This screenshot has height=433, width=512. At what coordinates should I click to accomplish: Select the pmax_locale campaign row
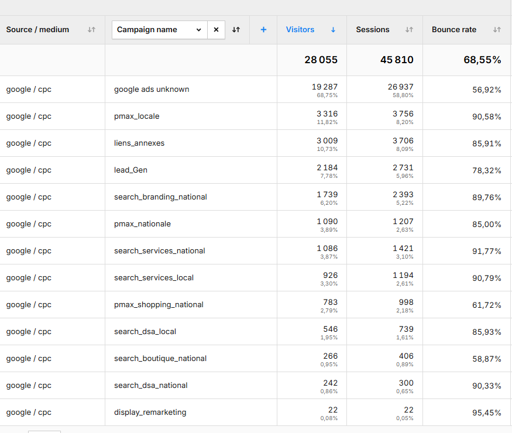coord(137,116)
